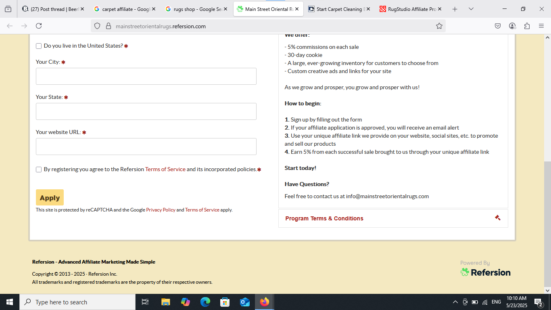Image resolution: width=551 pixels, height=310 pixels.
Task: Open the list all tabs dropdown
Action: (x=471, y=9)
